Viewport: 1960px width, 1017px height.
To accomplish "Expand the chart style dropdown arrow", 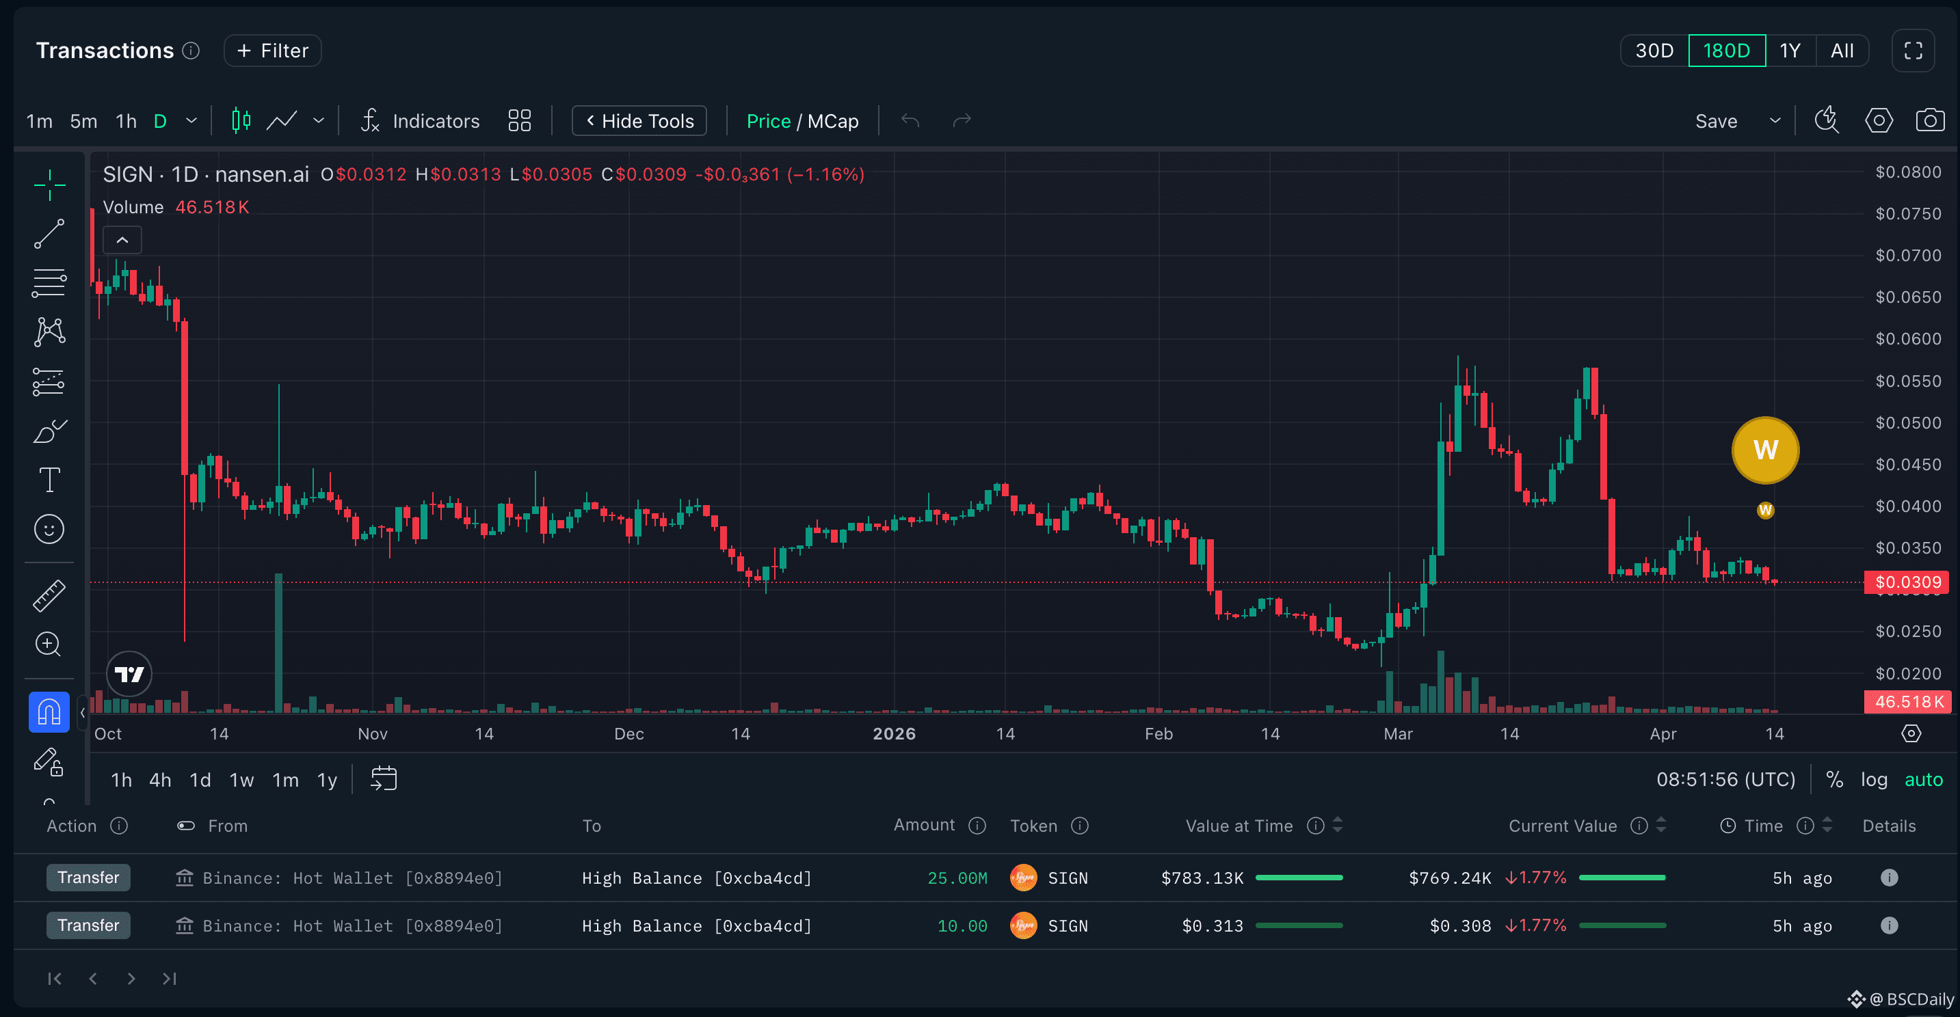I will (x=318, y=120).
